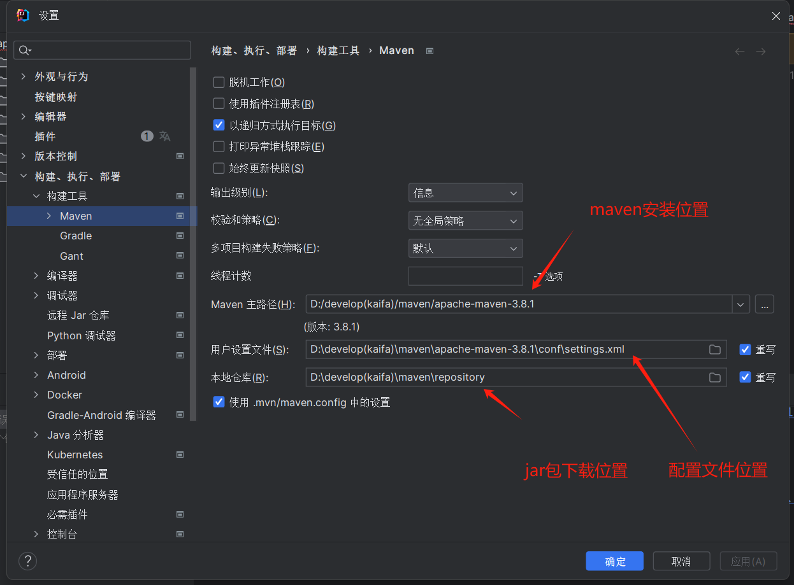
Task: Toggle 重写 for 本地仓库
Action: (745, 377)
